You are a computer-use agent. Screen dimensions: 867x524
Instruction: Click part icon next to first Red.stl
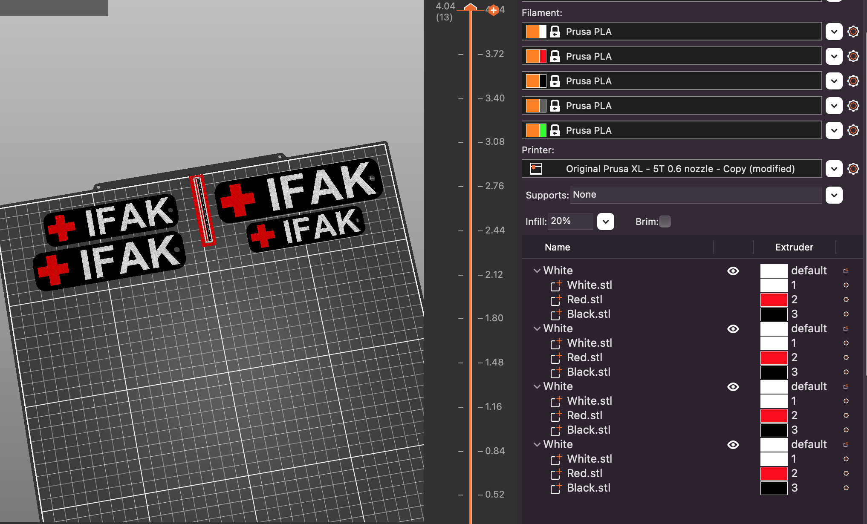pos(555,300)
